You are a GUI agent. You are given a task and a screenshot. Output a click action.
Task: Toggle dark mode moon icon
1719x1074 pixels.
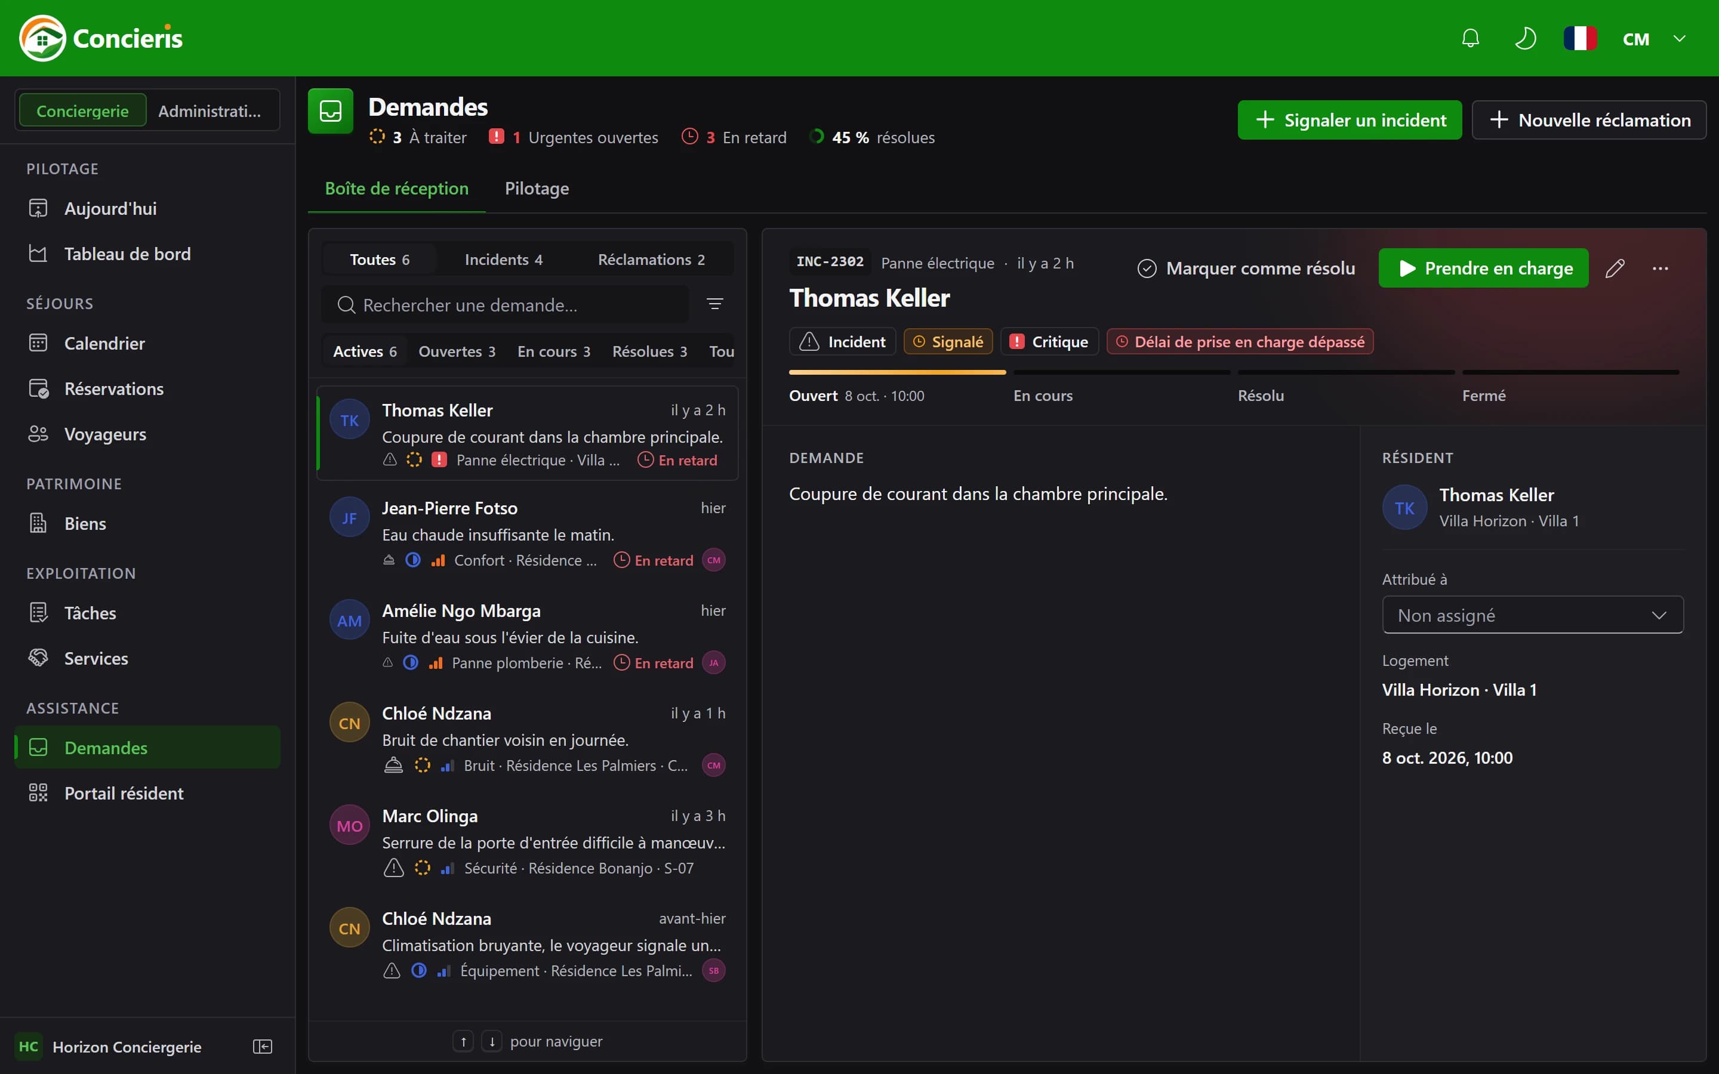click(x=1525, y=38)
